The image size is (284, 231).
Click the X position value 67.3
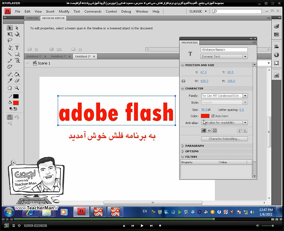coord(203,72)
